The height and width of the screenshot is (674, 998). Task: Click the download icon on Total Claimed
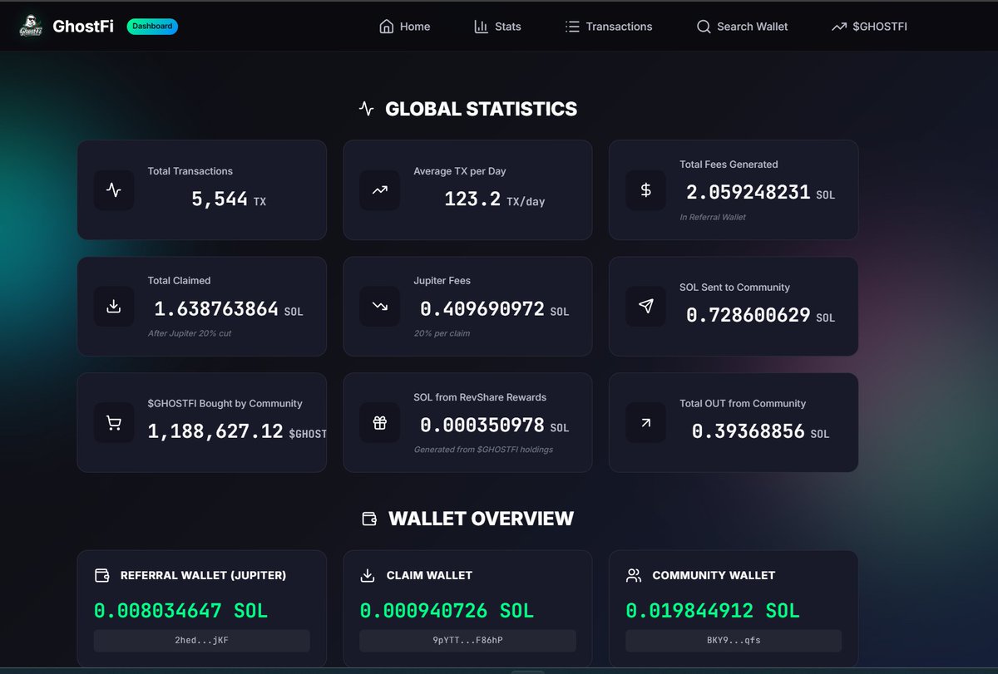point(114,307)
